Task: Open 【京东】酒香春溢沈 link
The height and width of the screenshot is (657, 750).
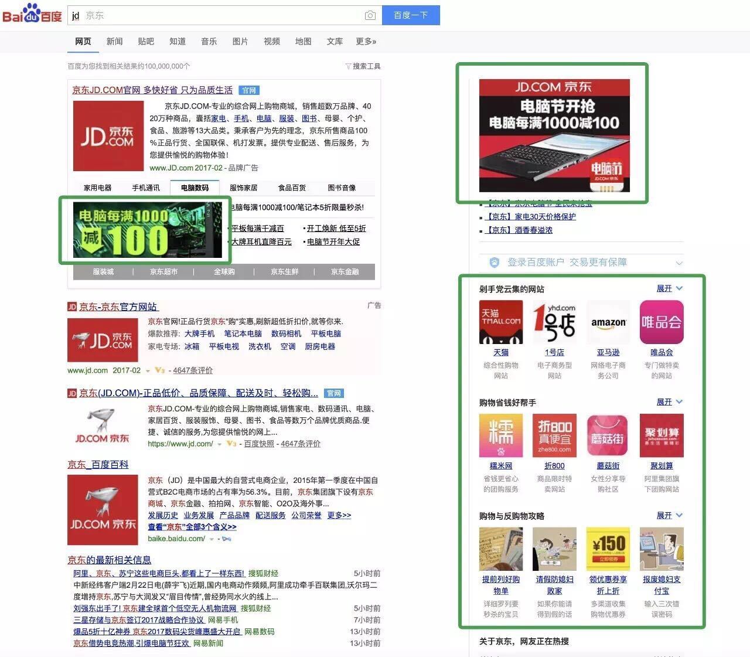Action: [519, 230]
